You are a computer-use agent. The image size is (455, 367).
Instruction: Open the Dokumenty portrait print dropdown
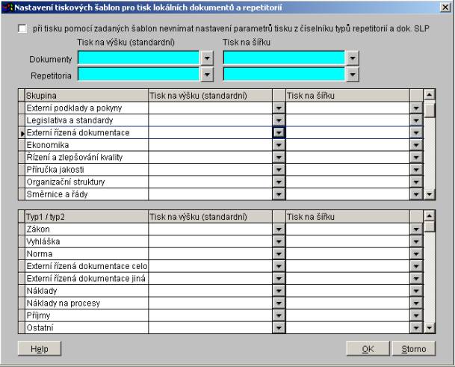[206, 58]
